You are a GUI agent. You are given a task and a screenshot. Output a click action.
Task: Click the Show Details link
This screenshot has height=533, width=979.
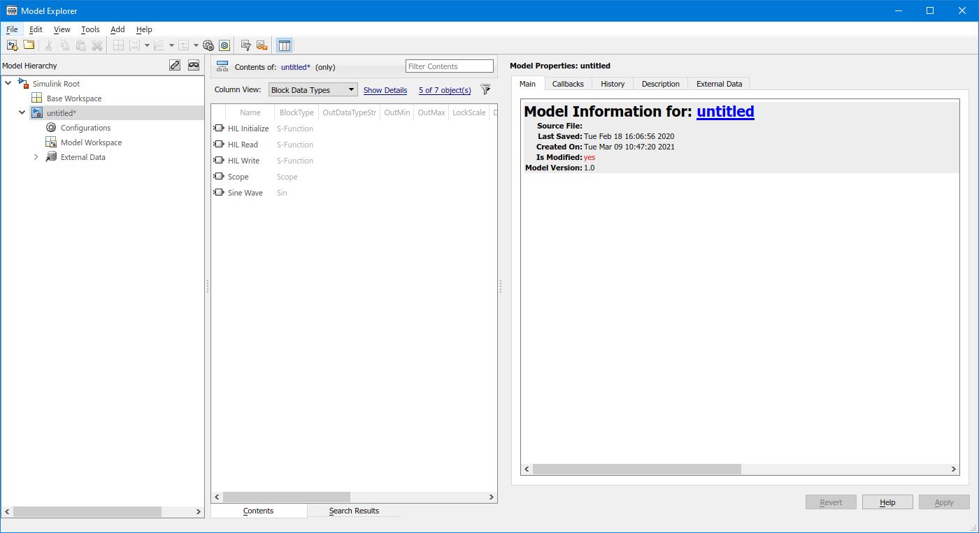point(385,90)
